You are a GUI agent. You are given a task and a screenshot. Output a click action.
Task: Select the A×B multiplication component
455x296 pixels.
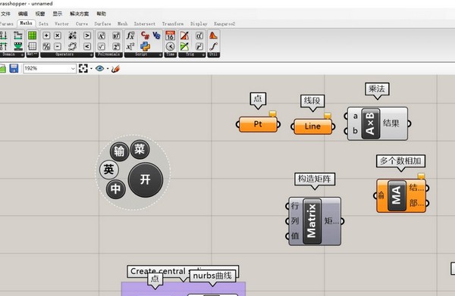[378, 123]
